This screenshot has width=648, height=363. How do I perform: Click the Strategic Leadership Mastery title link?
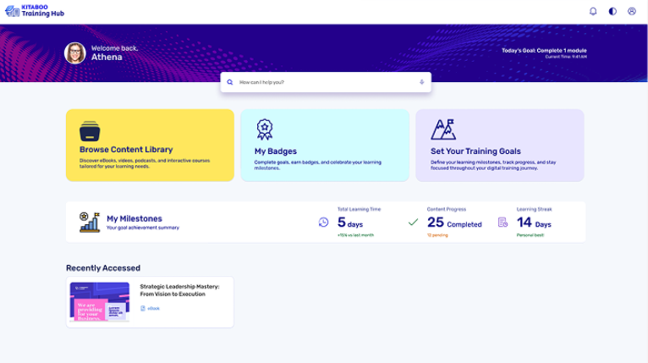[x=179, y=290]
